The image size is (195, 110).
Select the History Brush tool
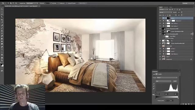(2, 33)
